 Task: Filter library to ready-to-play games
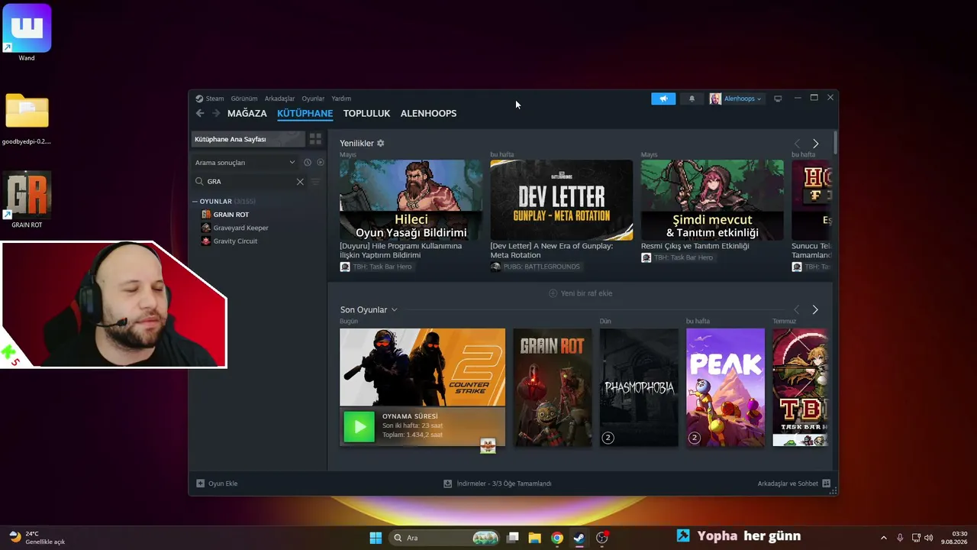321,163
